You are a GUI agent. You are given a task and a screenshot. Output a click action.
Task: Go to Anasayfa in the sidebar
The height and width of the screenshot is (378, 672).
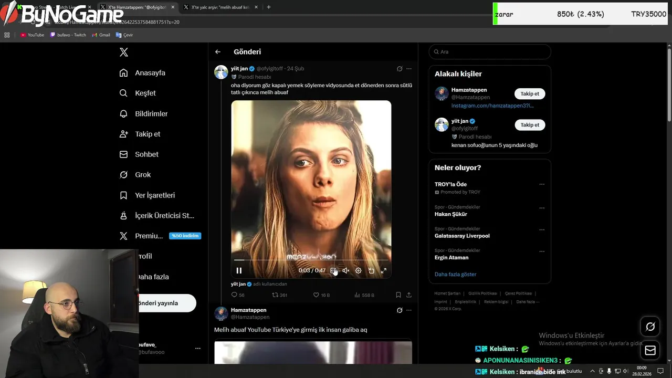click(142, 72)
